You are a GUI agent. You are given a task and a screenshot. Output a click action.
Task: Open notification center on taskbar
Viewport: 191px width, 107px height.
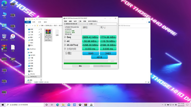(187, 105)
